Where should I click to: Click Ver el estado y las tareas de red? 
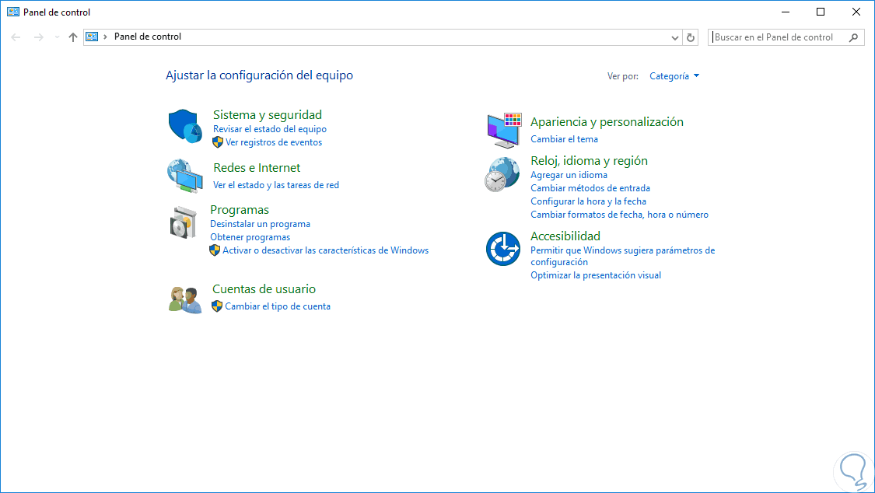(x=275, y=185)
